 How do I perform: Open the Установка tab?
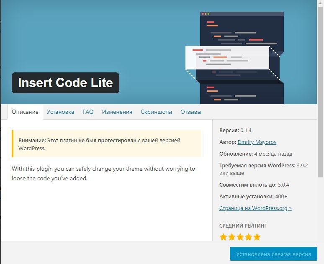click(60, 112)
